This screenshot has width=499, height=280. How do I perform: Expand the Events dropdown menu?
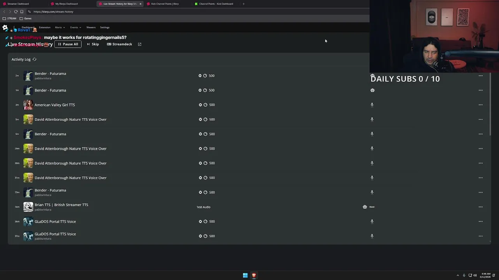coord(76,28)
